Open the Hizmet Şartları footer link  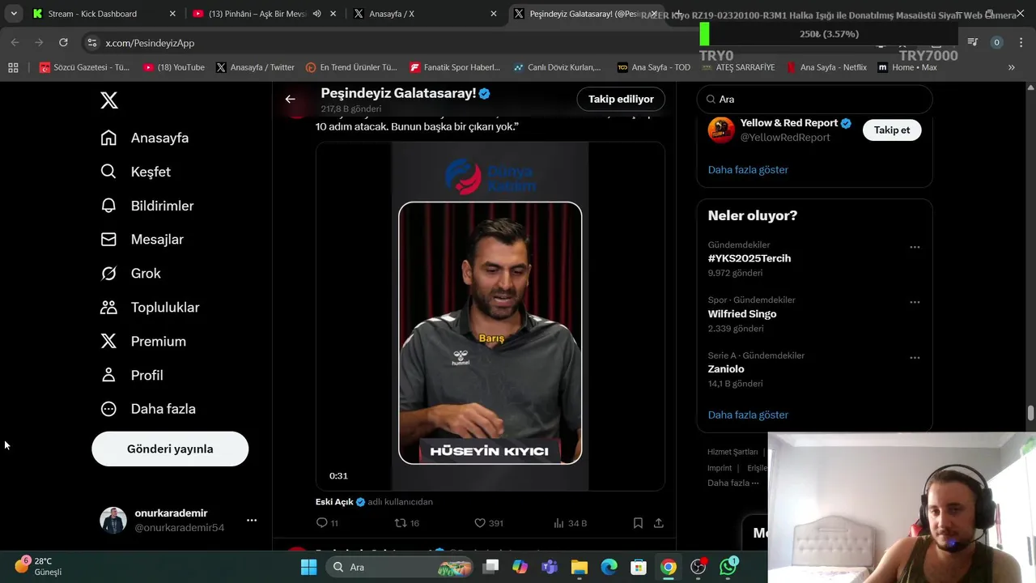point(732,452)
